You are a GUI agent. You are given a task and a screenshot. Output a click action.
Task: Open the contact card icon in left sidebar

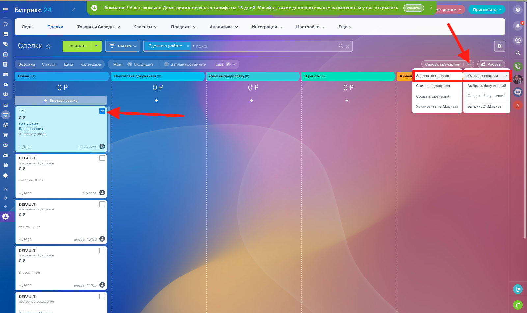(x=5, y=145)
